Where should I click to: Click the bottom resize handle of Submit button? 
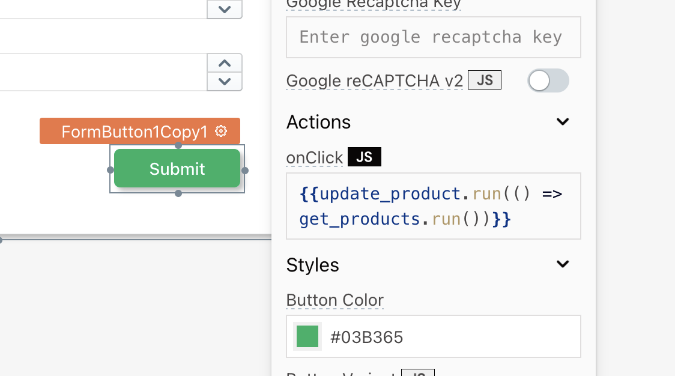[x=178, y=193]
